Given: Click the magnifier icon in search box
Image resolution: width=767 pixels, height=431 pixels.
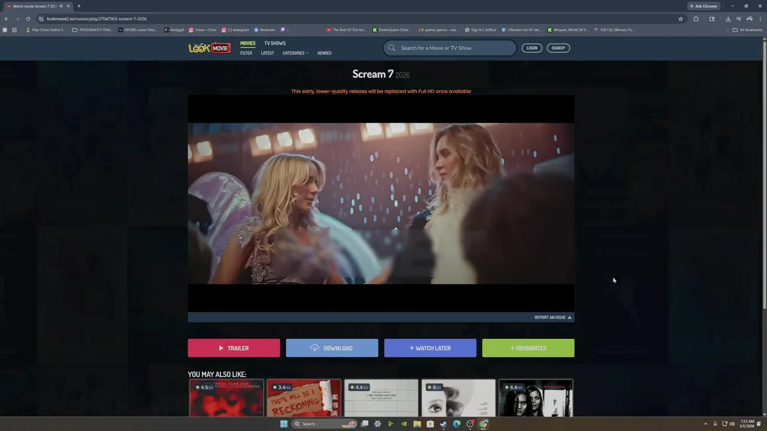Looking at the screenshot, I should [392, 48].
